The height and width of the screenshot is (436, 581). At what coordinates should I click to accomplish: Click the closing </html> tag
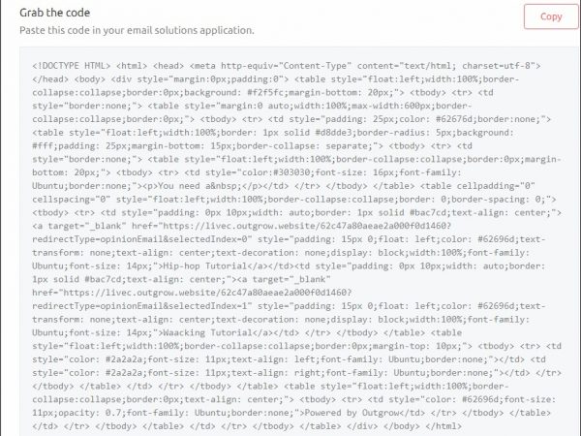click(x=442, y=423)
